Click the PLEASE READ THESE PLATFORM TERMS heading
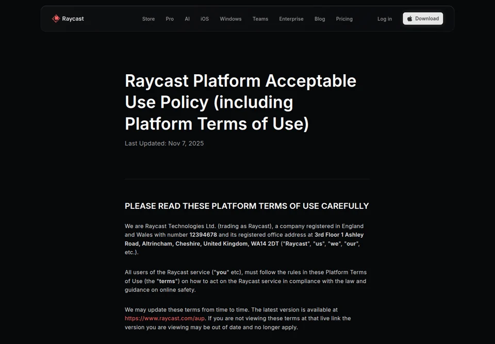The height and width of the screenshot is (344, 495). (x=246, y=206)
